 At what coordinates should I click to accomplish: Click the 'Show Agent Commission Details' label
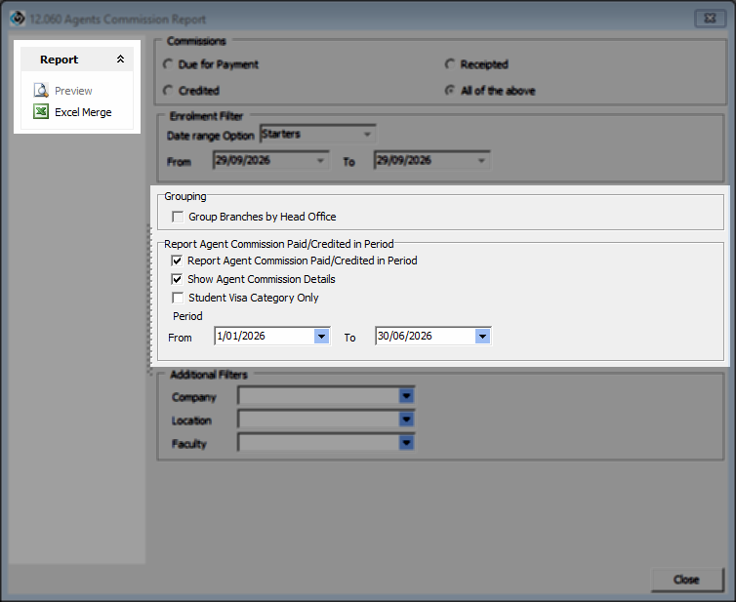[x=262, y=279]
